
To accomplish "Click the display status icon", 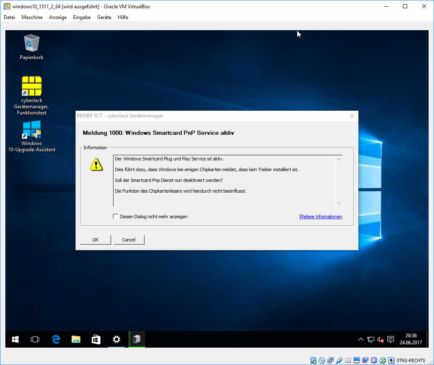I will pos(356,360).
